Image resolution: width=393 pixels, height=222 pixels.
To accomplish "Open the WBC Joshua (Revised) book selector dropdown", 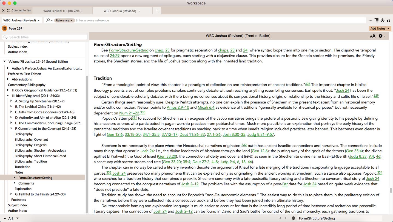I will click(22, 20).
